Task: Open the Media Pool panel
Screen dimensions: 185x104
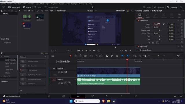Action: pyautogui.click(x=14, y=7)
